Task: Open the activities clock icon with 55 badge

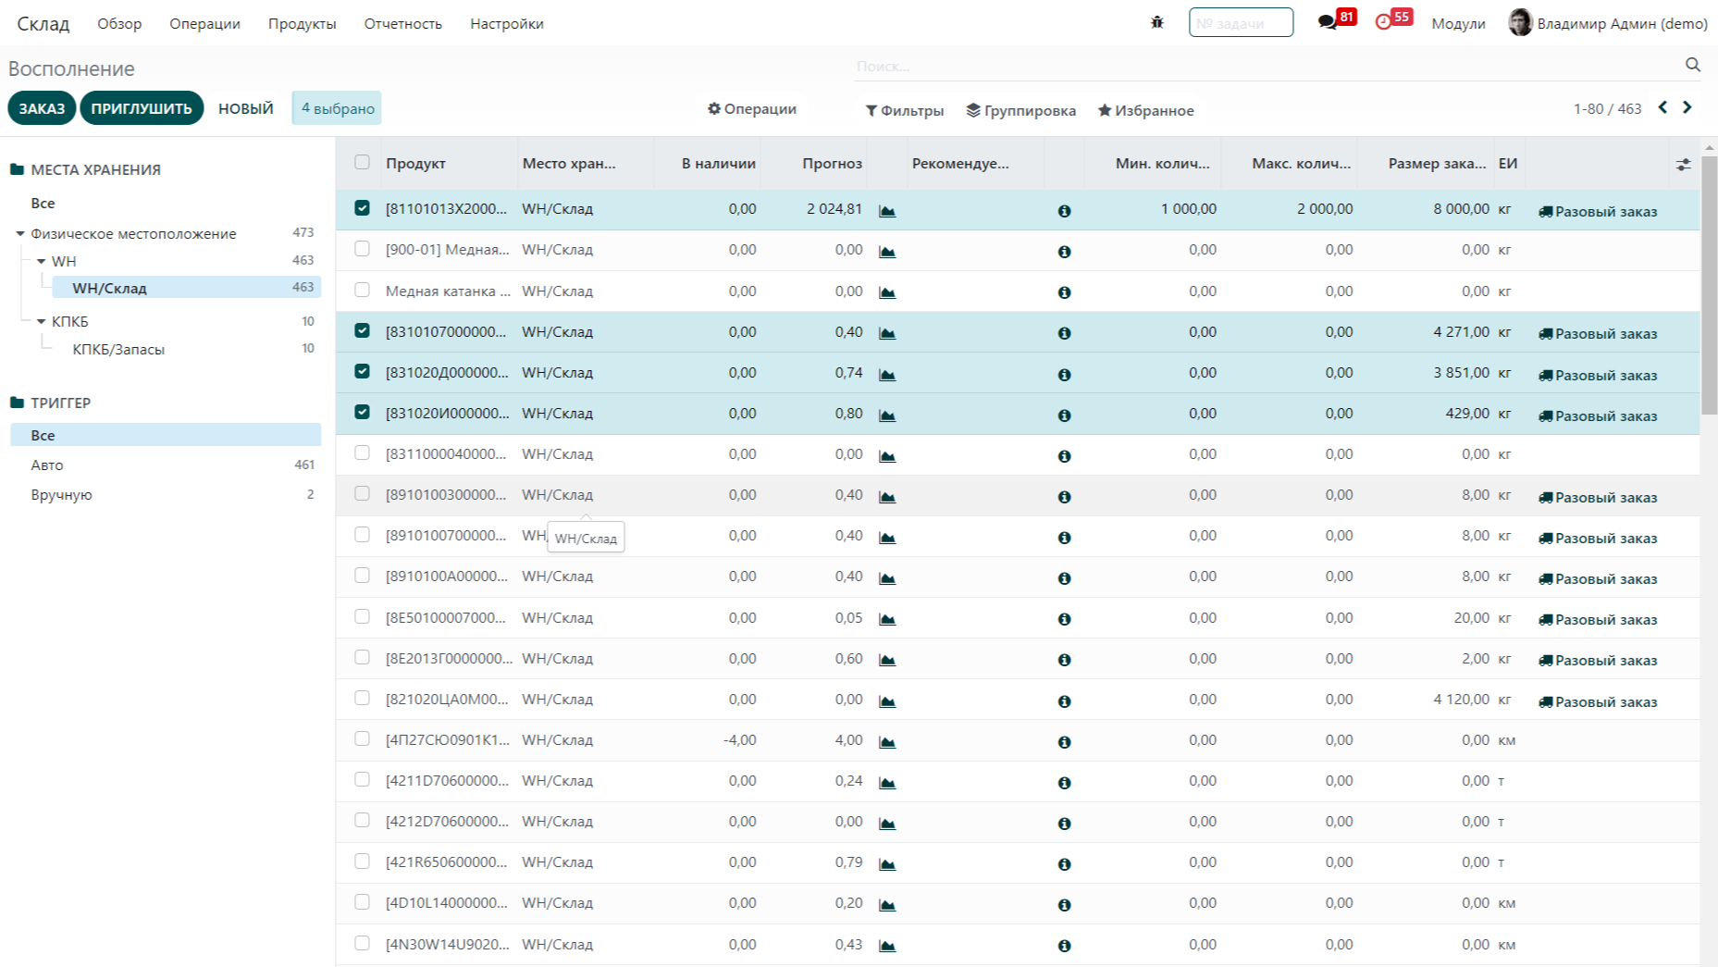Action: tap(1383, 22)
